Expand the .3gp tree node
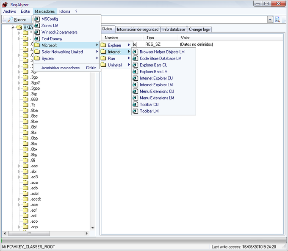This screenshot has width=288, height=251. click(x=19, y=77)
